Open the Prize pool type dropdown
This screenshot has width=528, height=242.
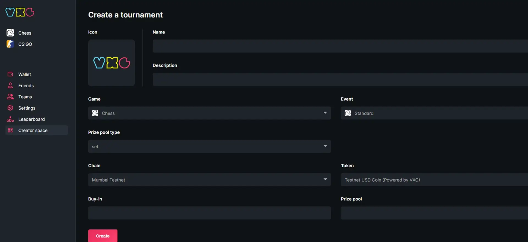point(209,146)
